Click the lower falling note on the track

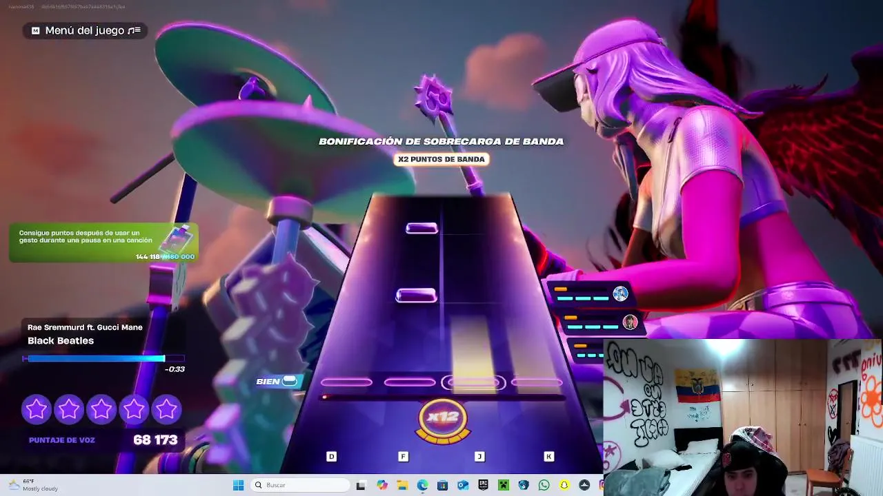[x=416, y=296]
